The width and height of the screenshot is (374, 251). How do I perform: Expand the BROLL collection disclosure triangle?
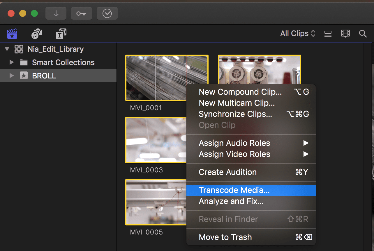tap(11, 76)
